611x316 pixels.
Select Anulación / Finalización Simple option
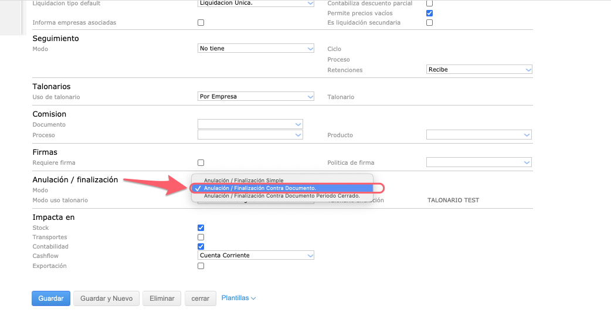point(243,181)
